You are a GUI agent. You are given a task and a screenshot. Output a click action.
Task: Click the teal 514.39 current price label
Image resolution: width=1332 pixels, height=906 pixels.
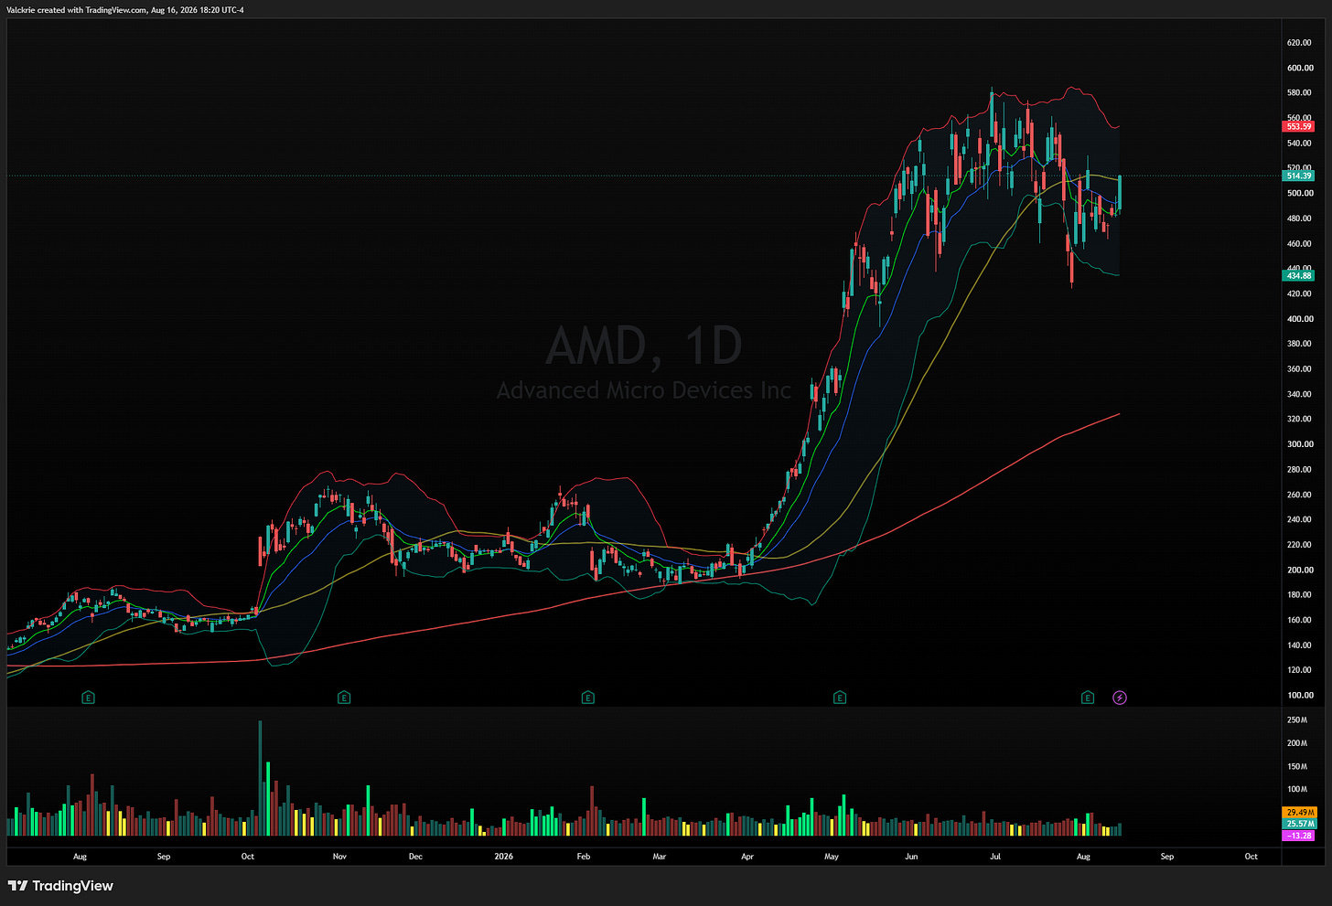coord(1299,176)
